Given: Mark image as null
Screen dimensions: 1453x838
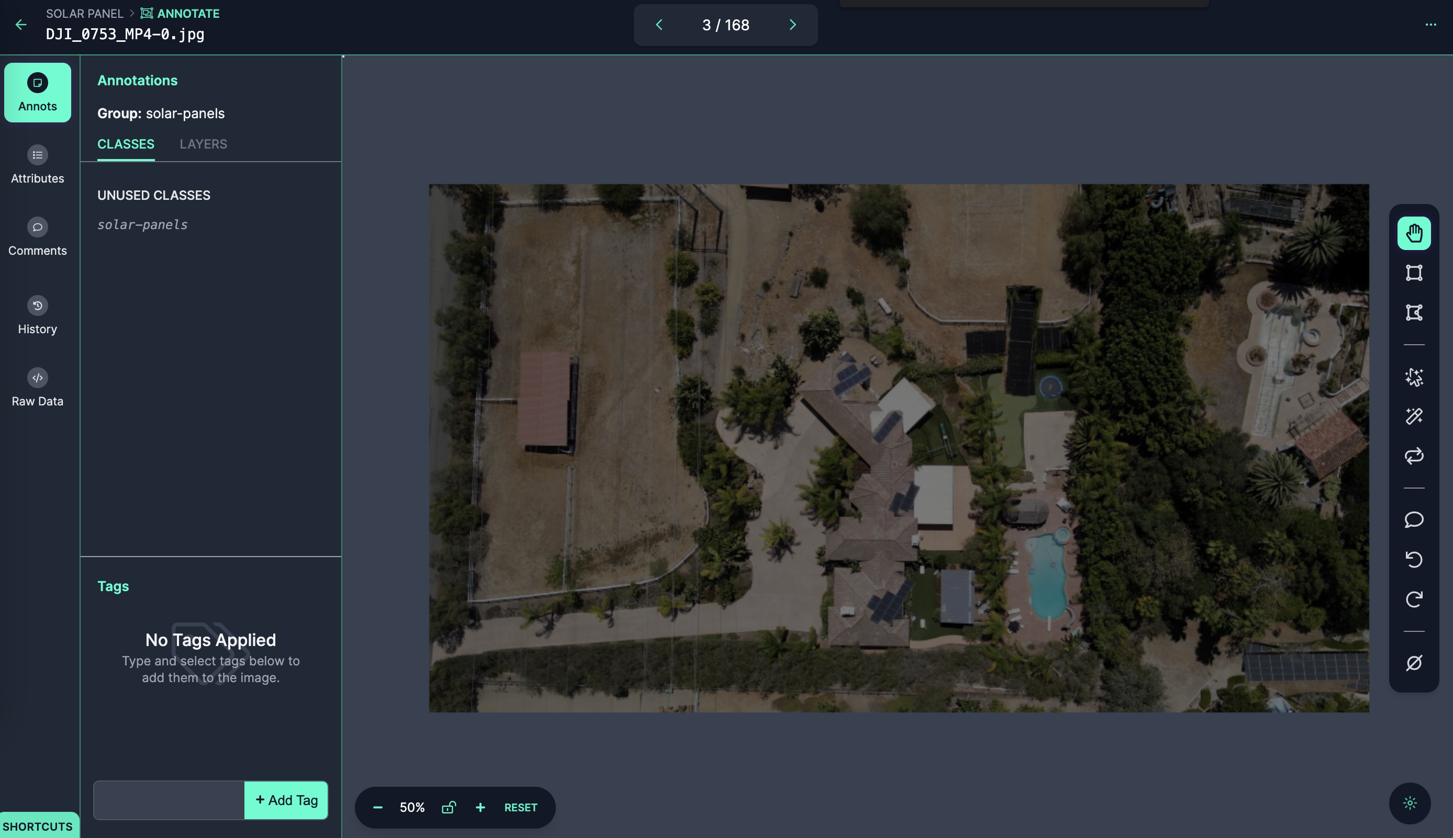Looking at the screenshot, I should (1414, 663).
